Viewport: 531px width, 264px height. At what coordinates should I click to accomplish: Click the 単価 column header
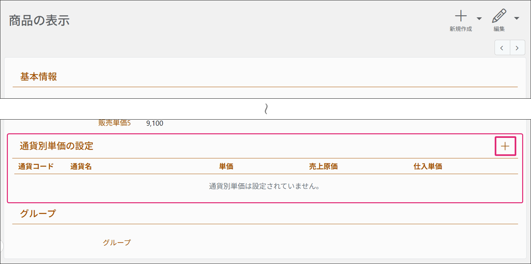click(226, 167)
